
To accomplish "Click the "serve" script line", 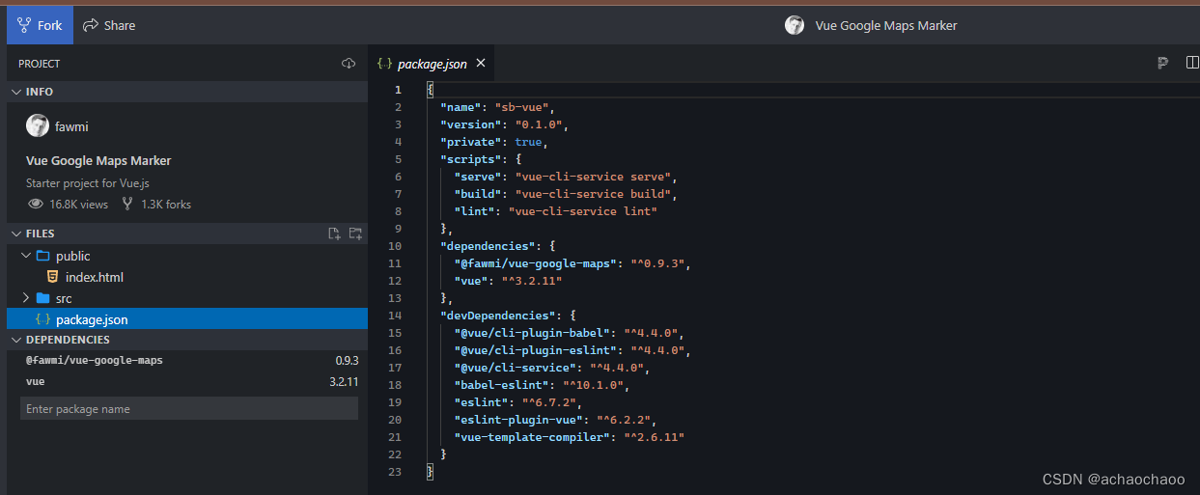I will pos(567,177).
